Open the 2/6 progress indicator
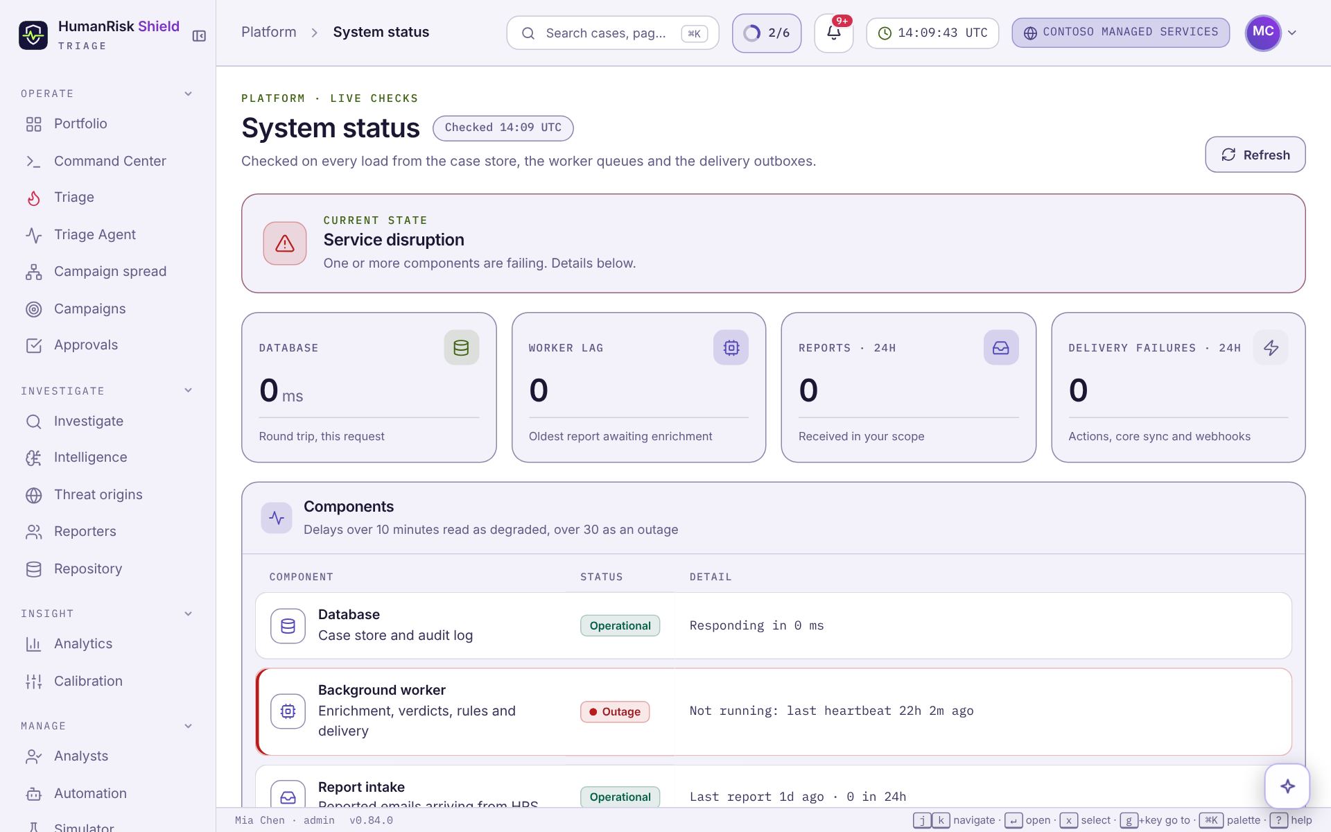Viewport: 1331px width, 832px height. coord(766,33)
